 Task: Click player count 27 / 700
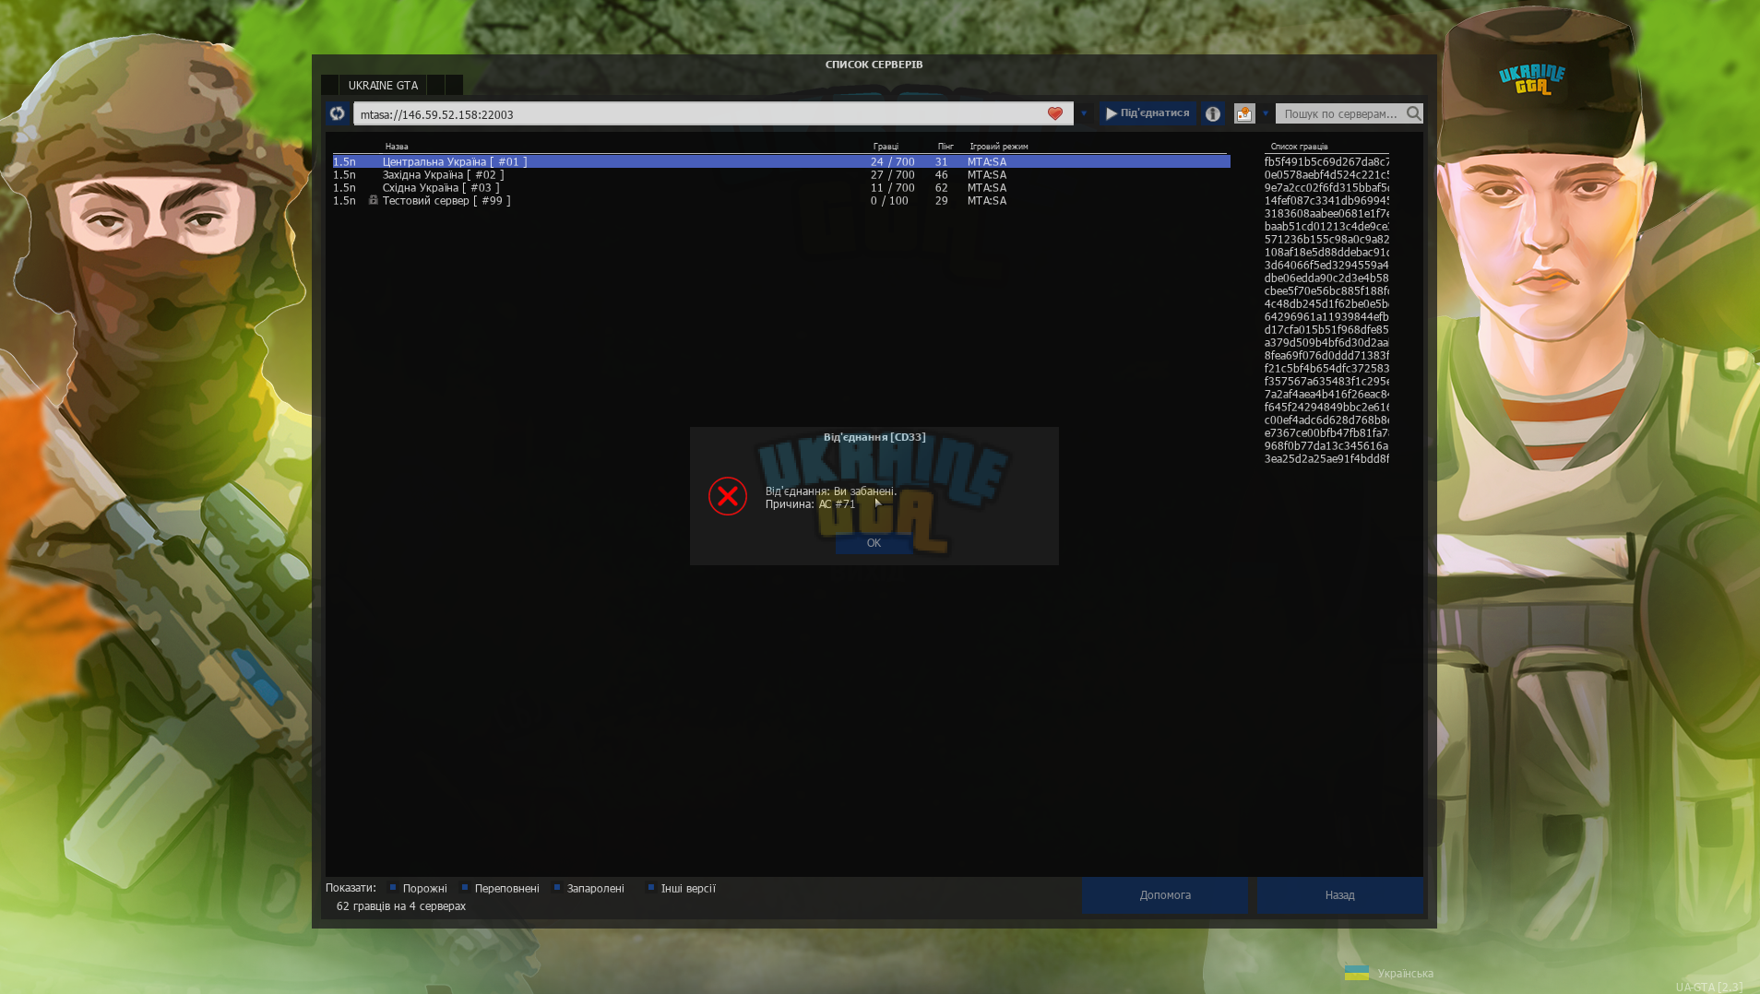coord(893,174)
